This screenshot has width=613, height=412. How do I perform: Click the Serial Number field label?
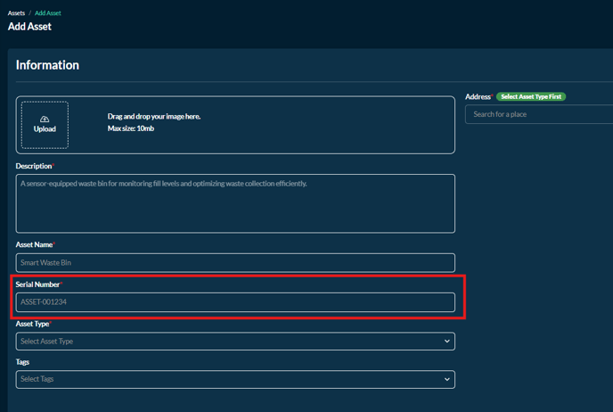coord(38,284)
